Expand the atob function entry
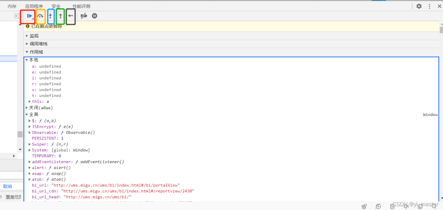Viewport: 443px width, 210px height. pos(30,179)
